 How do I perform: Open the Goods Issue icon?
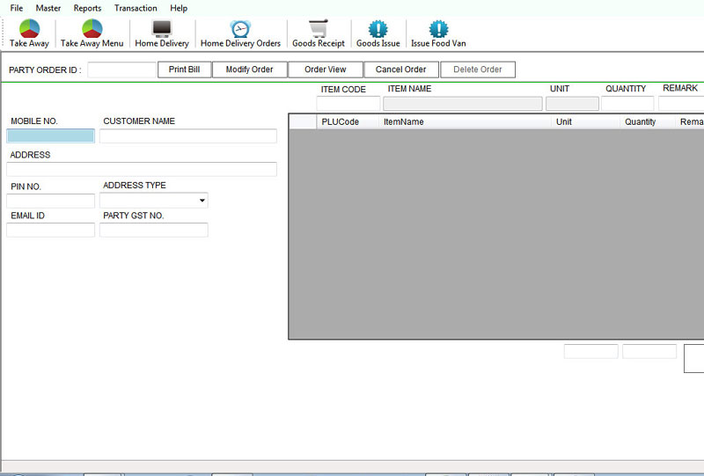(378, 29)
